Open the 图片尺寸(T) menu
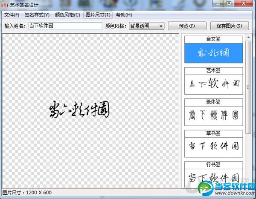Viewport: 256px width, 199px height. click(98, 15)
